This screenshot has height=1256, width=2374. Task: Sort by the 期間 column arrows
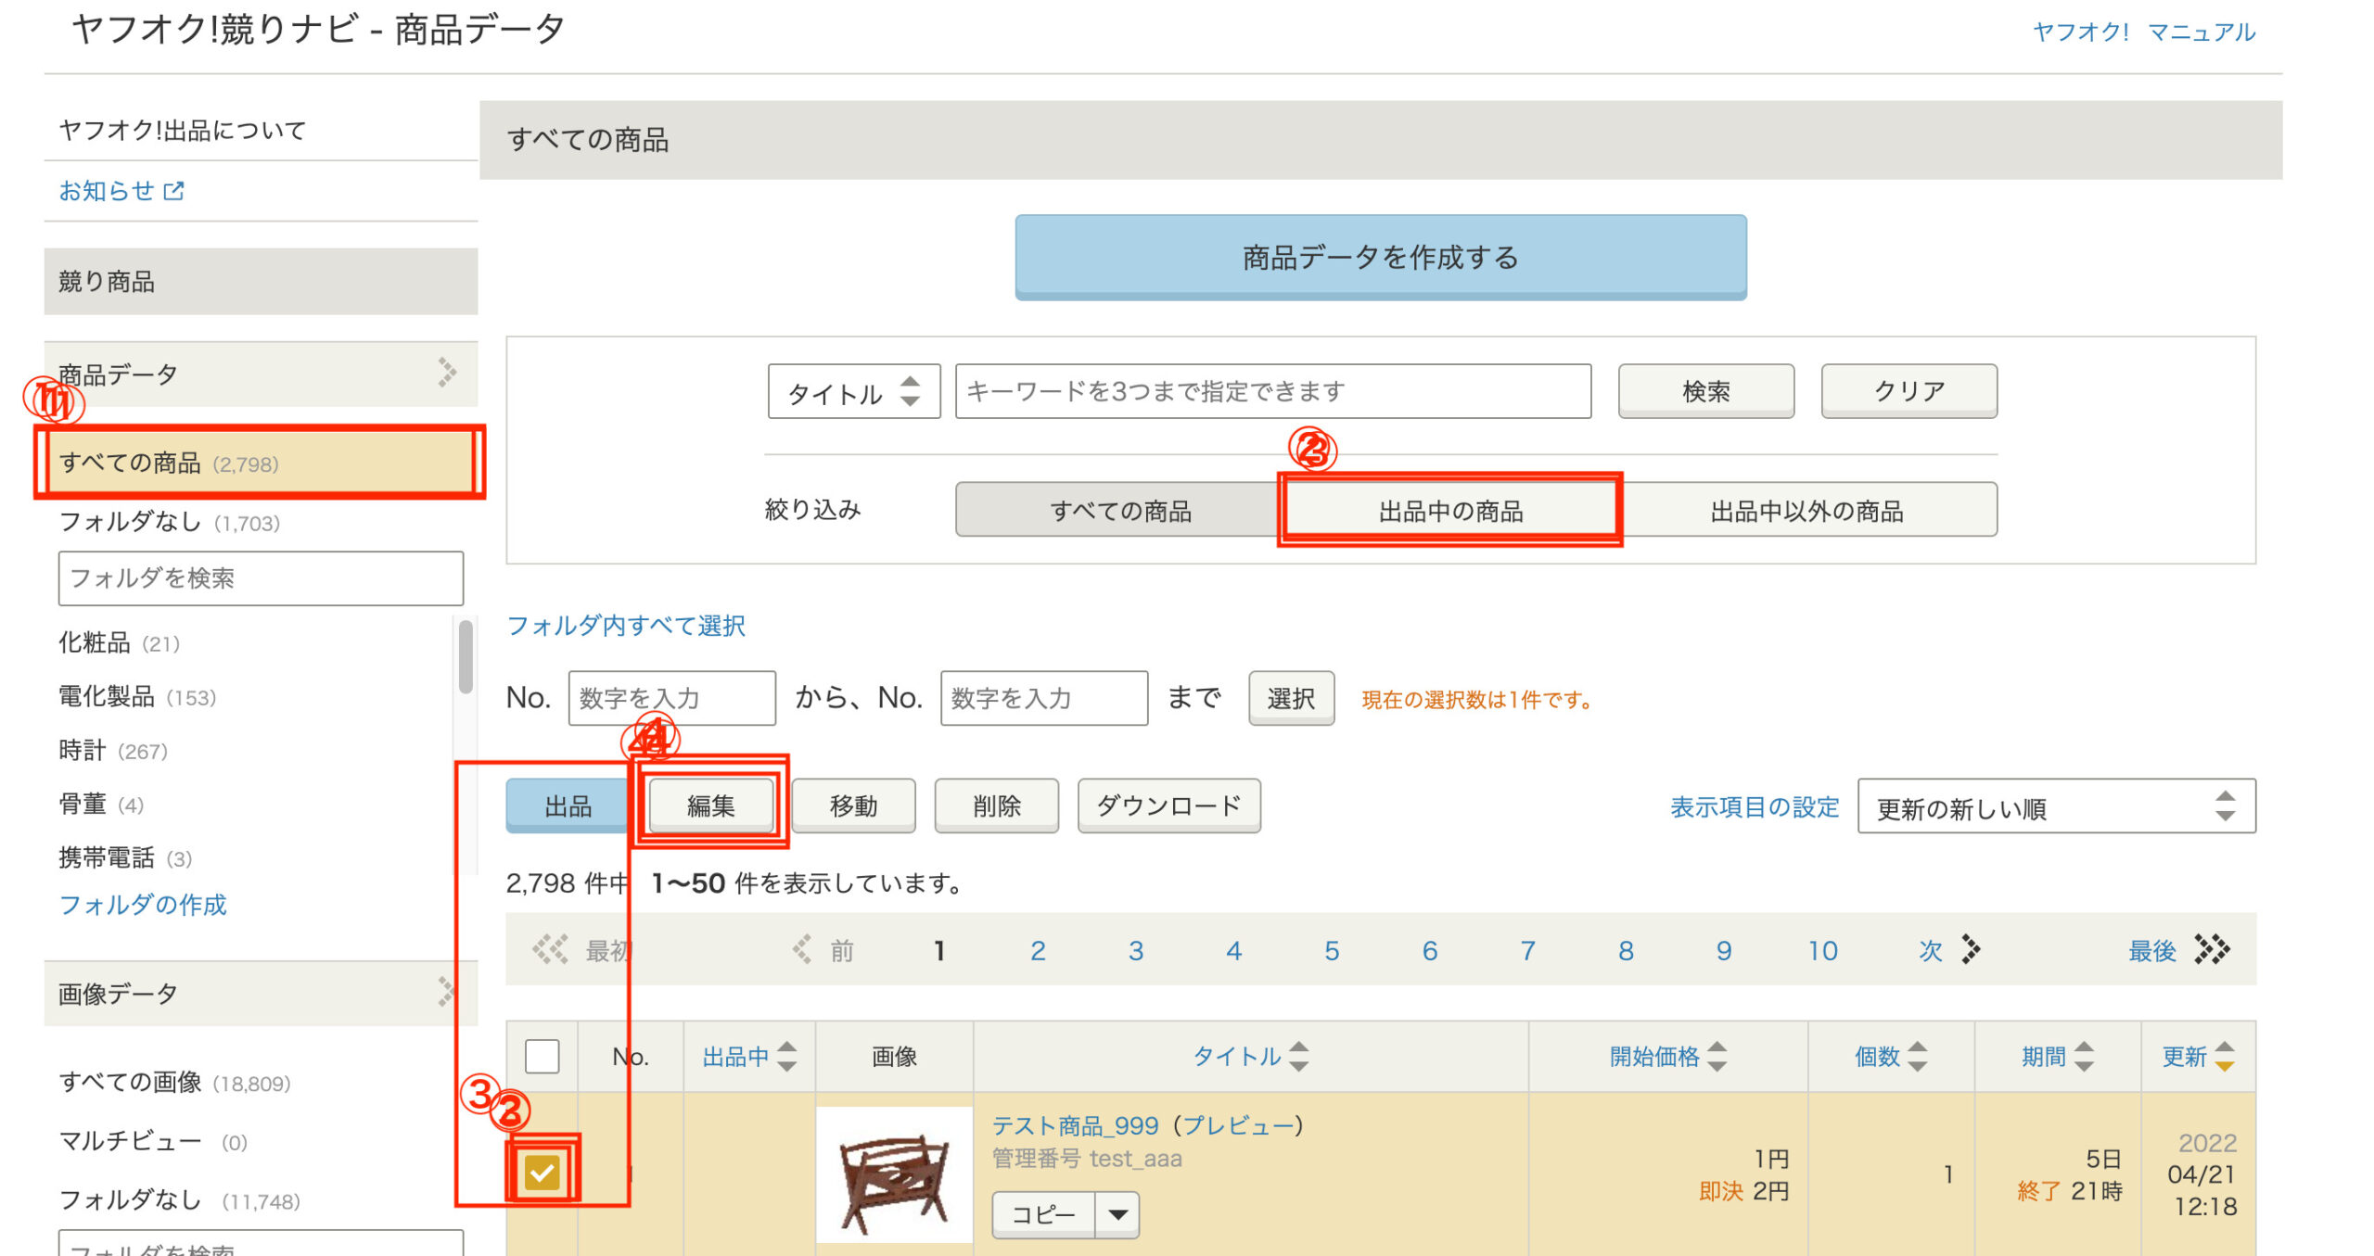point(2084,1056)
